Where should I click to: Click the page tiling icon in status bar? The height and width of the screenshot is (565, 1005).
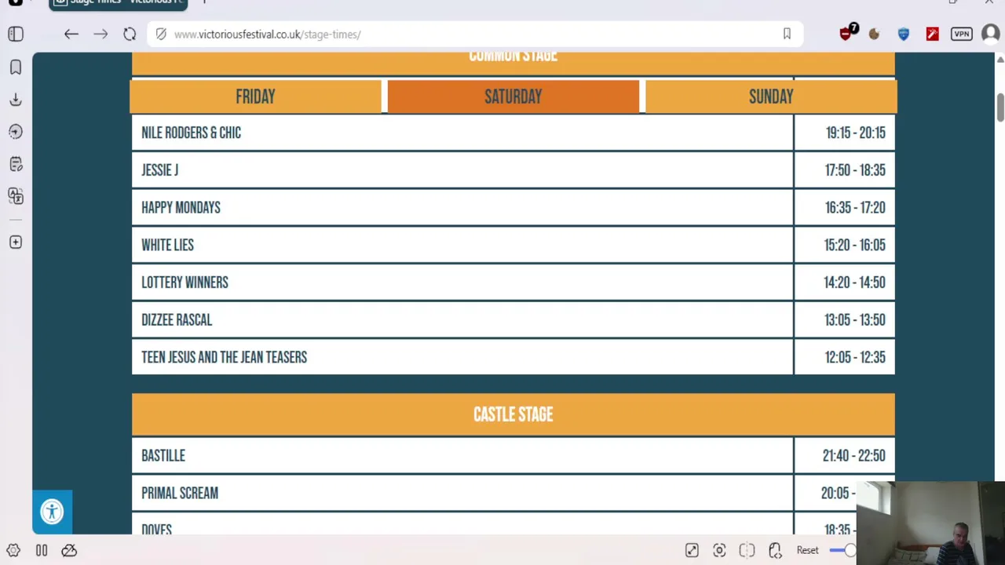[x=747, y=551]
